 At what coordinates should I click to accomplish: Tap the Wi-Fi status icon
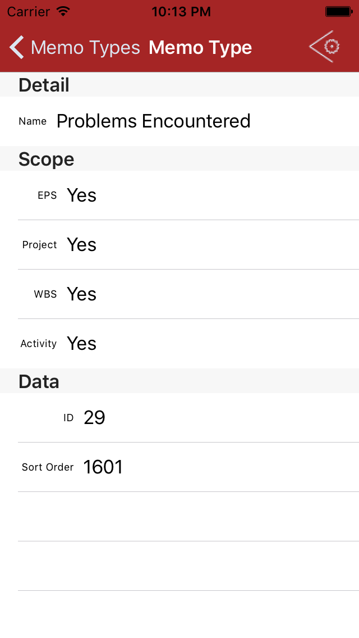(x=63, y=11)
